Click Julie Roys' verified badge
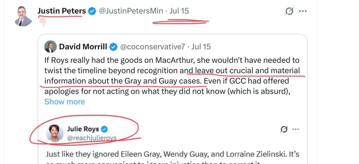 pos(104,129)
